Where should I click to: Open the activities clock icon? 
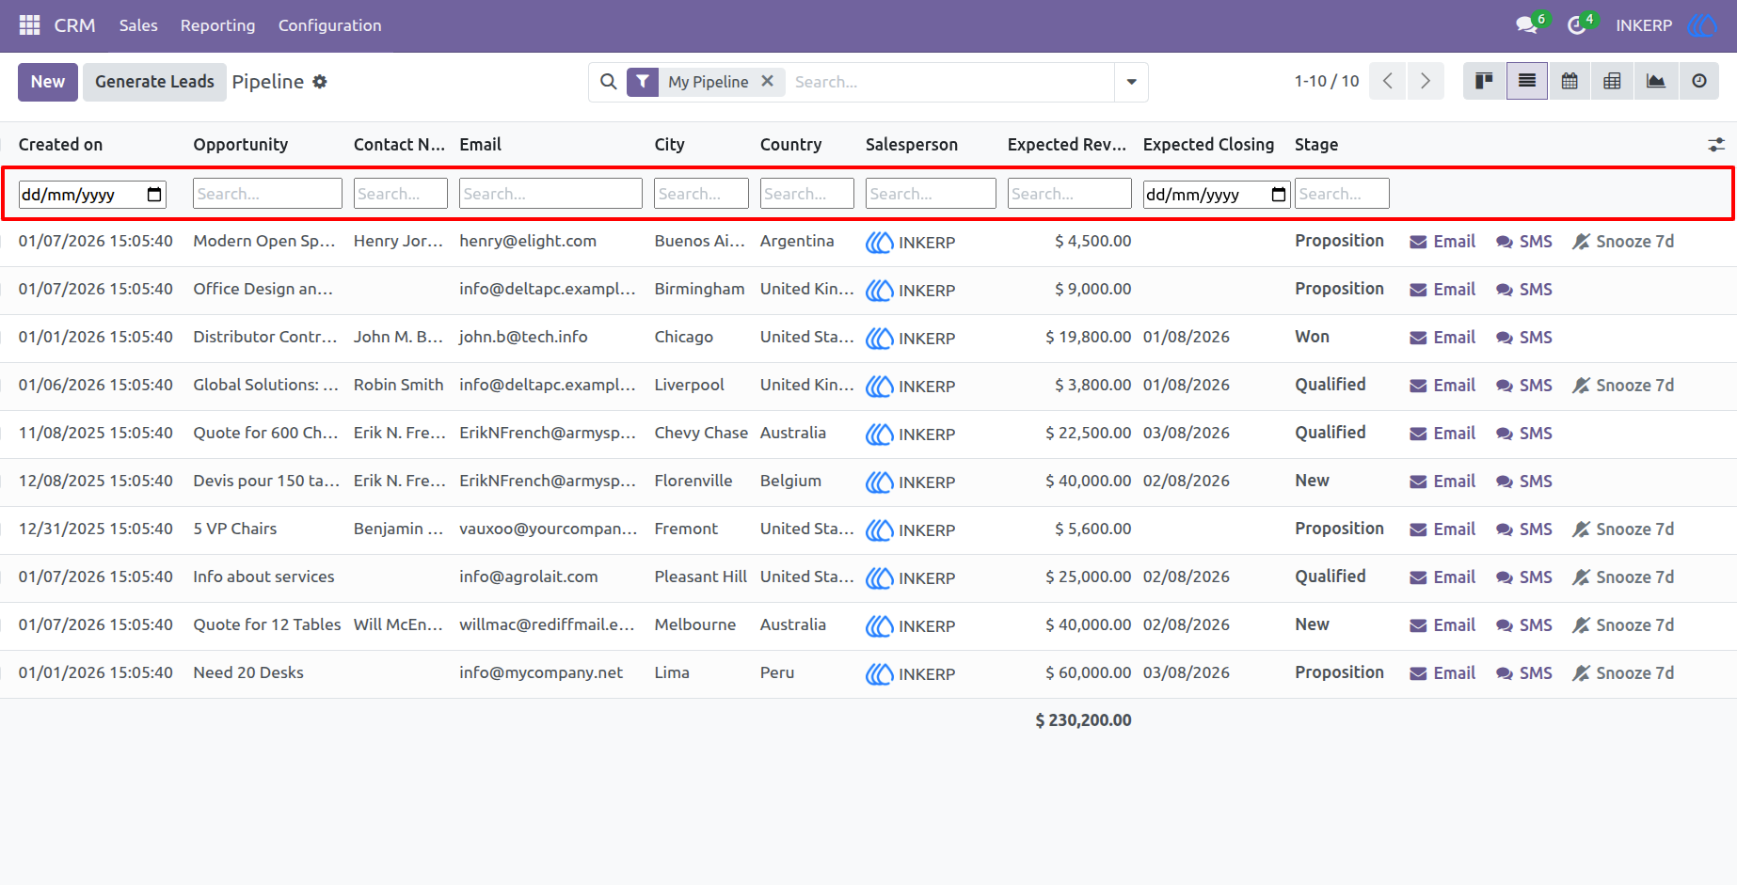(x=1576, y=25)
